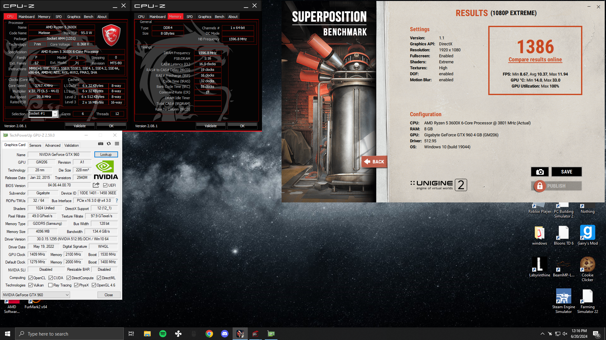
Task: Toggle the CUDA checkbox
Action: coord(50,278)
